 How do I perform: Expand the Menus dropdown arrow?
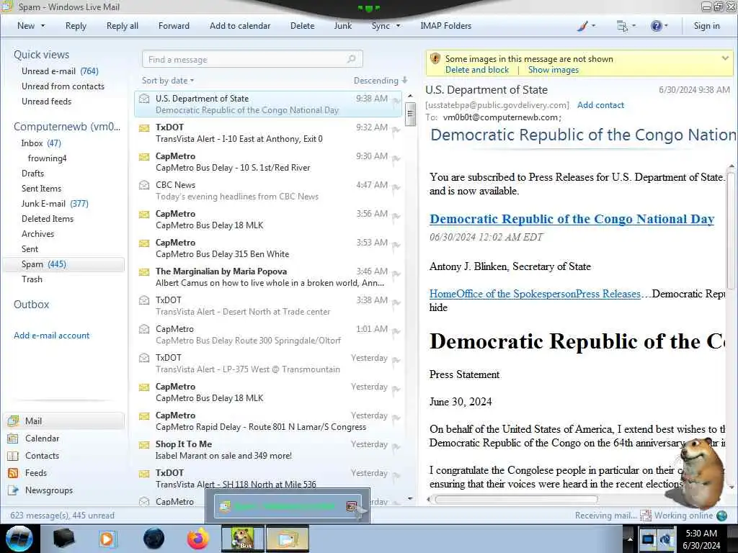(633, 26)
